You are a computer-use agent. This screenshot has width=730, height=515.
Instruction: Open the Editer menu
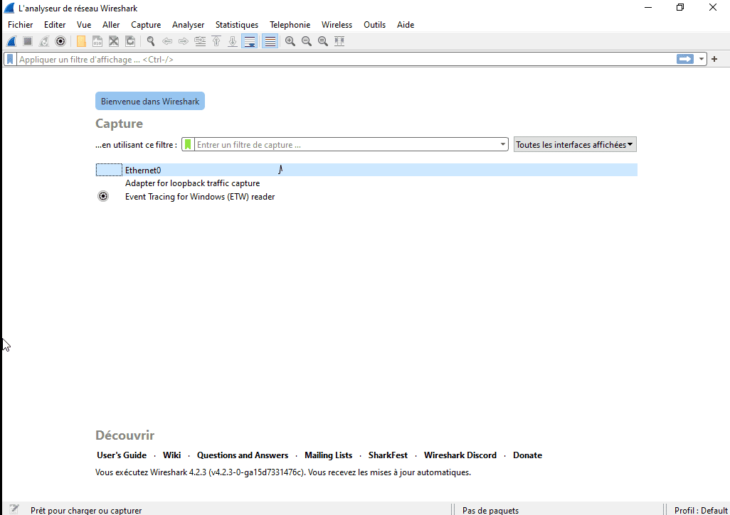click(x=55, y=25)
